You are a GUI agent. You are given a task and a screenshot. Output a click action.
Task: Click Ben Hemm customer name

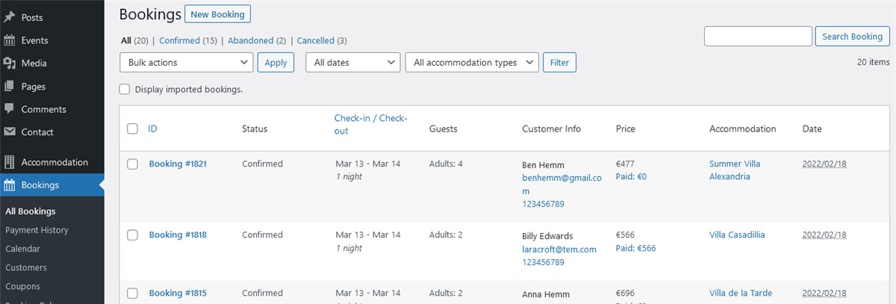point(543,164)
